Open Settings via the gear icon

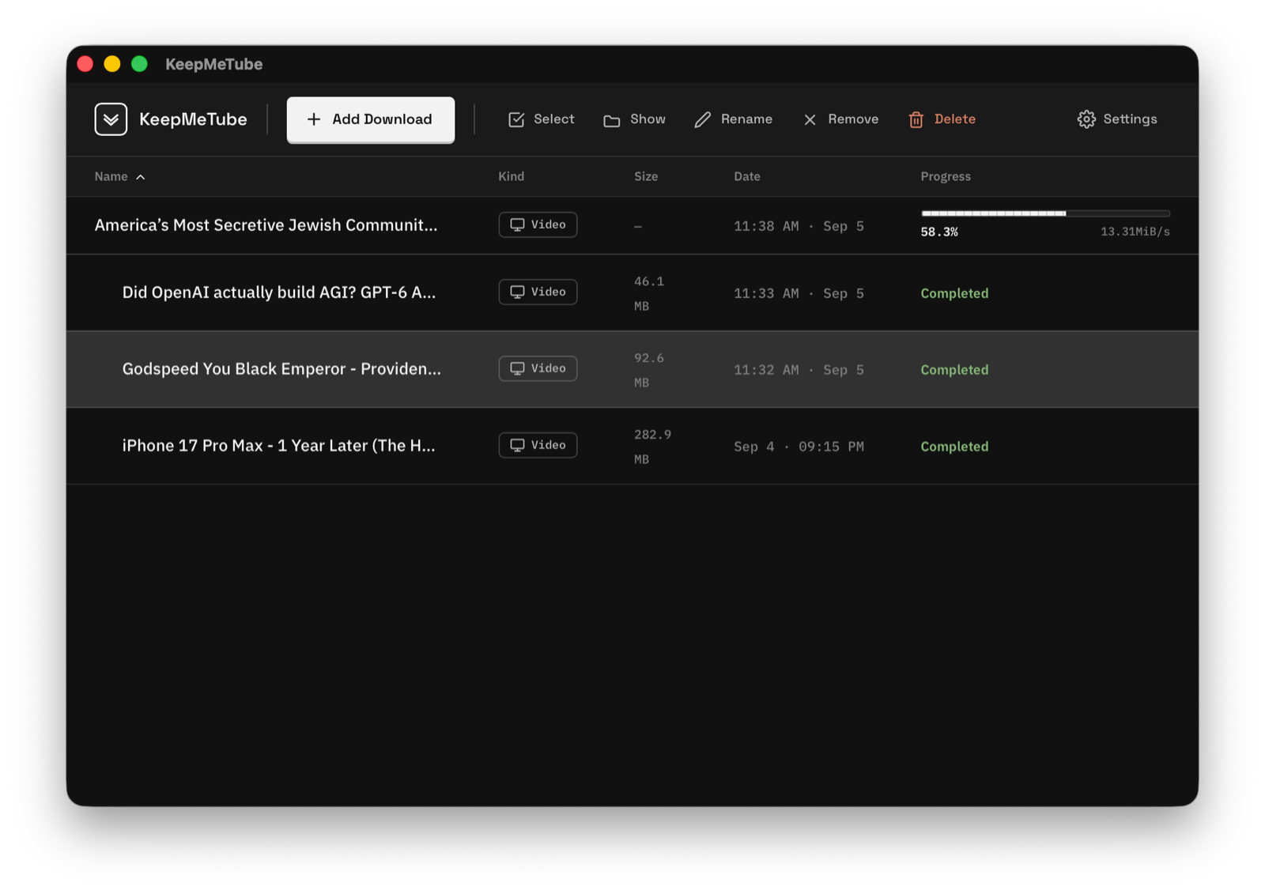[x=1086, y=119]
